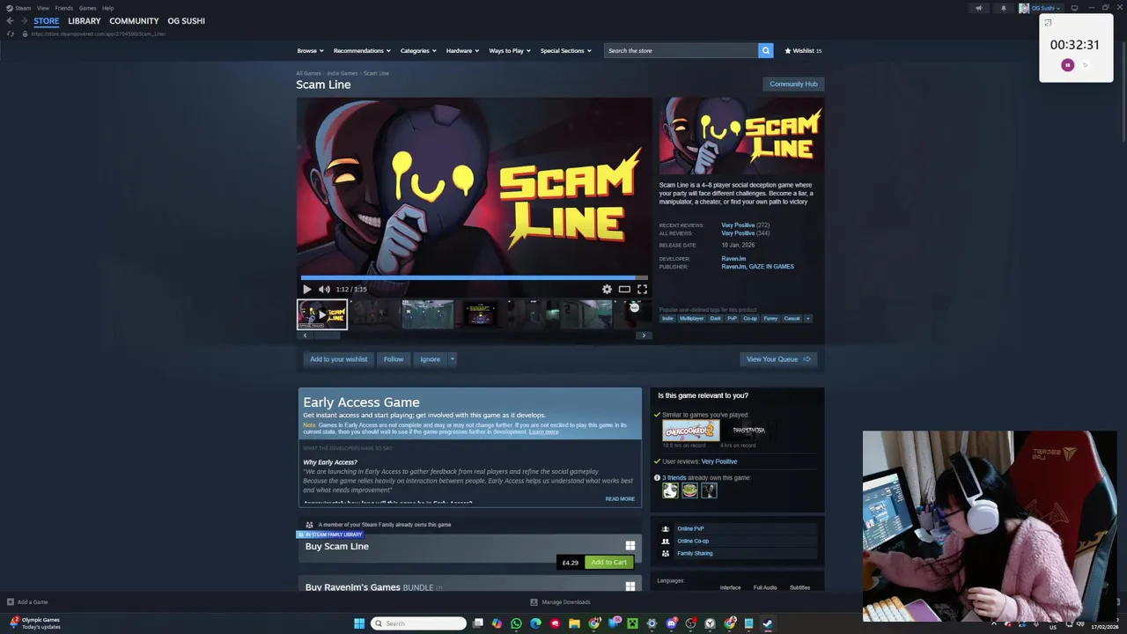Expand the Special Sections menu
Viewport: 1127px width, 634px height.
[565, 50]
